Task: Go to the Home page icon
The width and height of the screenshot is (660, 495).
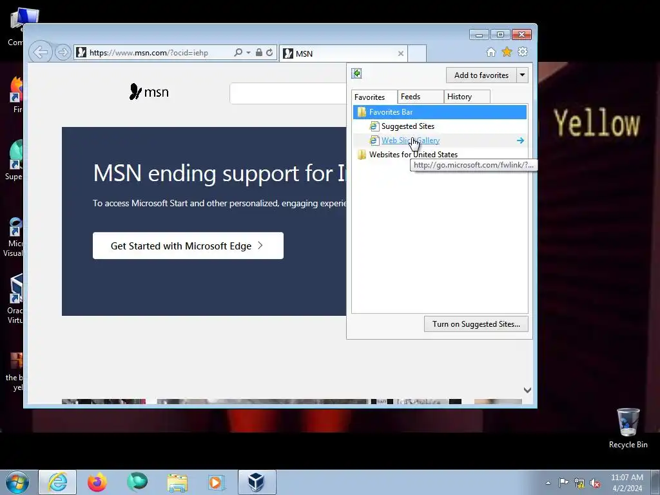Action: [490, 52]
